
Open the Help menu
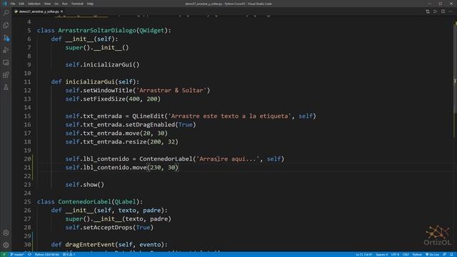[x=90, y=4]
